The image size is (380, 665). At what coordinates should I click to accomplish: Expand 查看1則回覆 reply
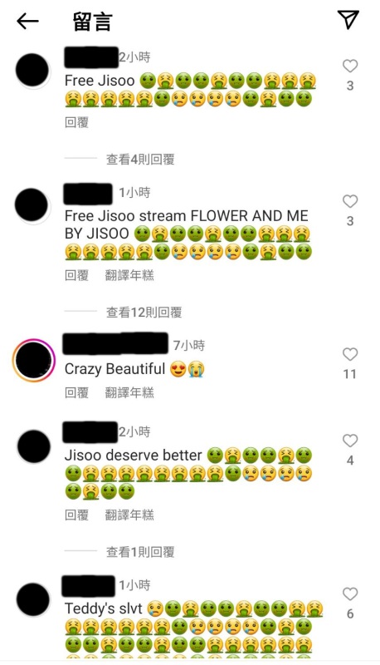[x=140, y=552]
